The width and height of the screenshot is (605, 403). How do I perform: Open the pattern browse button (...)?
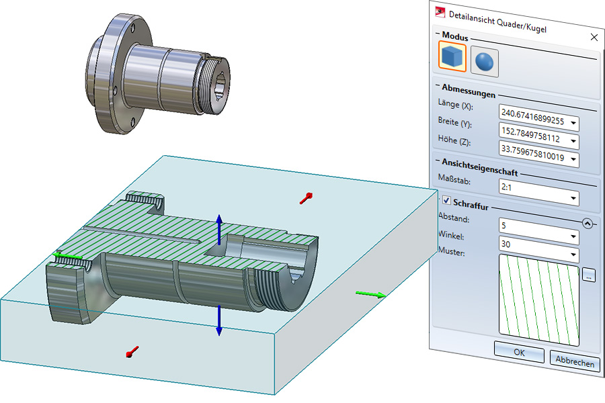pos(588,275)
